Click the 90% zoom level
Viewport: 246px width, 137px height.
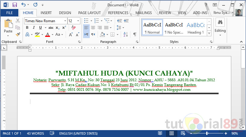tap(235, 133)
